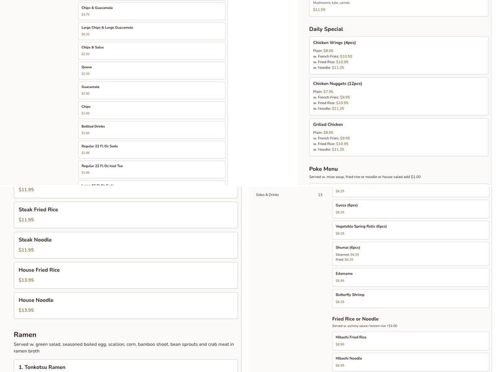This screenshot has height=372, width=496.
Task: Open the Steak Fried Rice item
Action: click(x=126, y=215)
